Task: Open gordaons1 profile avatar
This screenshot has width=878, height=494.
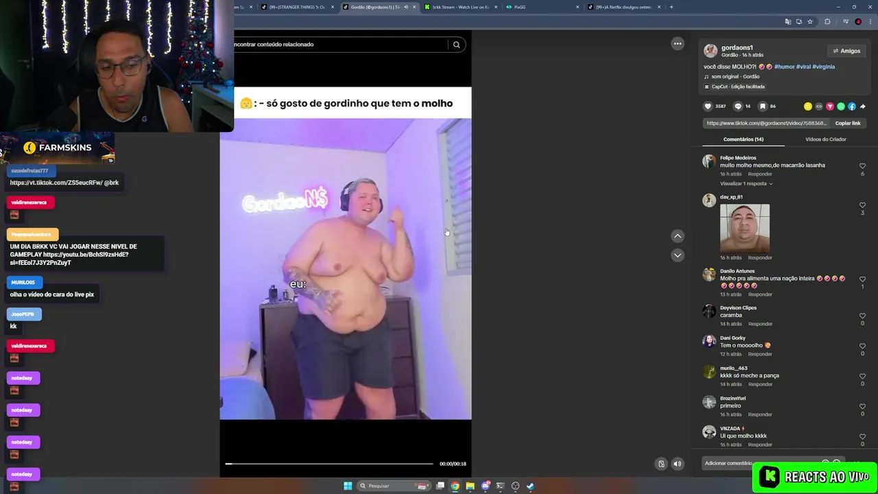Action: click(711, 51)
